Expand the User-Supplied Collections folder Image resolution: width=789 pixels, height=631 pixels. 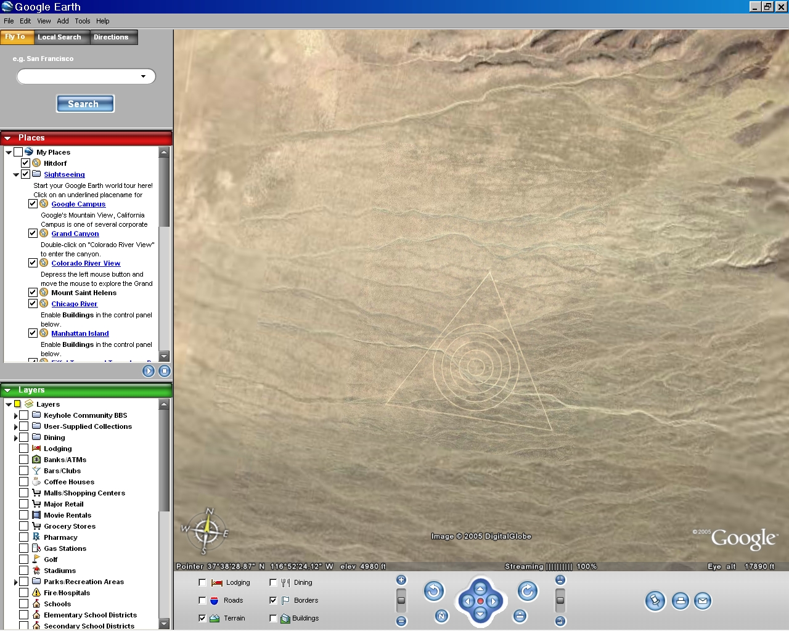coord(16,427)
